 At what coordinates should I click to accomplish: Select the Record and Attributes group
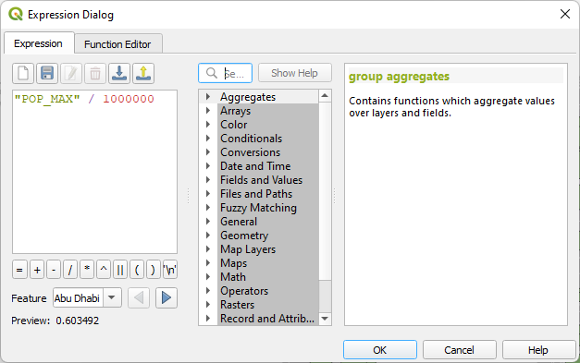coord(267,319)
